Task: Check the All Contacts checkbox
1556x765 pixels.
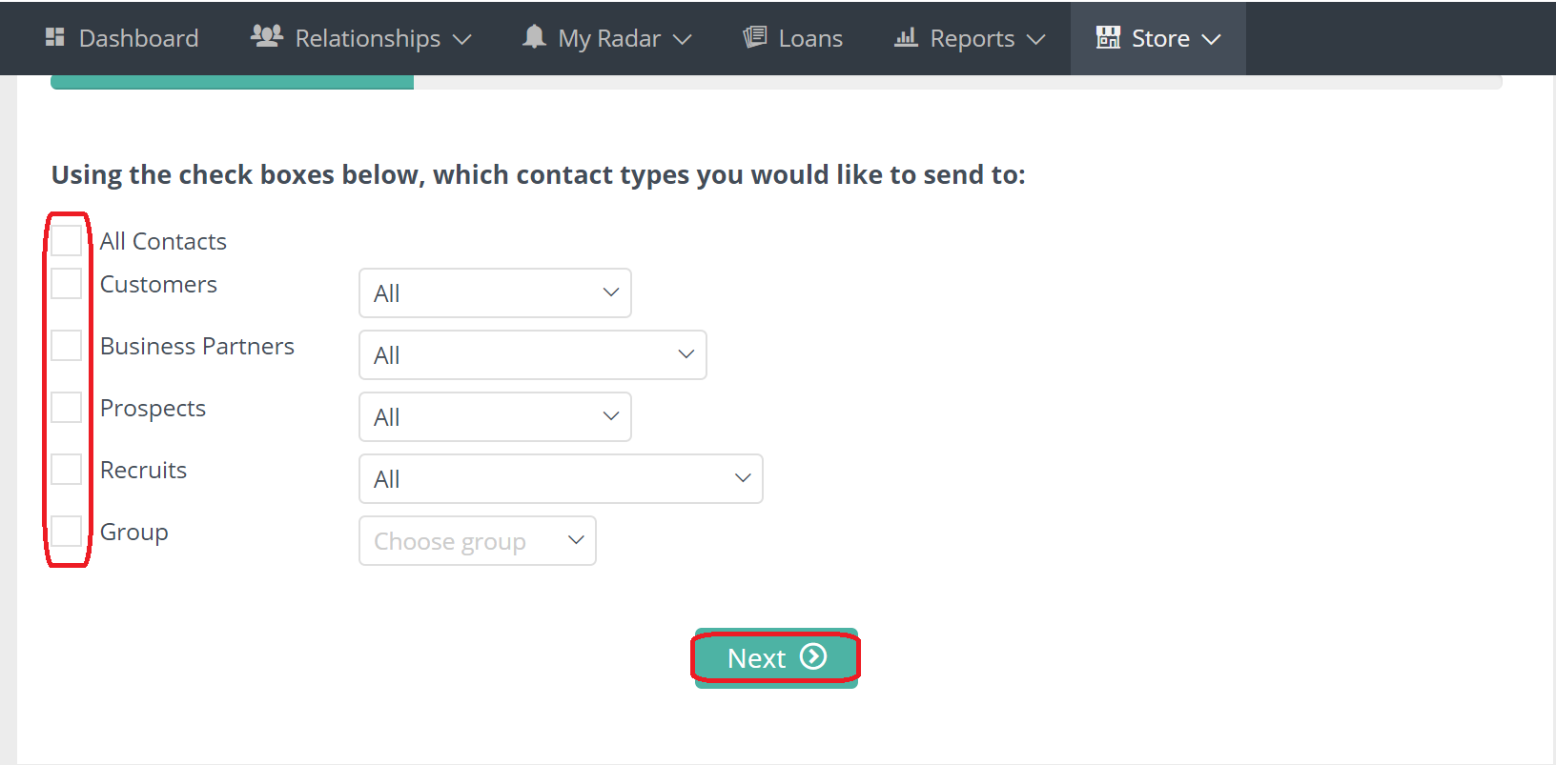Action: pyautogui.click(x=67, y=240)
